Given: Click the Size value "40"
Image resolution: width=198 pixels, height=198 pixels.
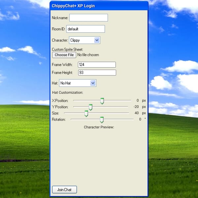Looking at the screenshot, I should pyautogui.click(x=137, y=113).
